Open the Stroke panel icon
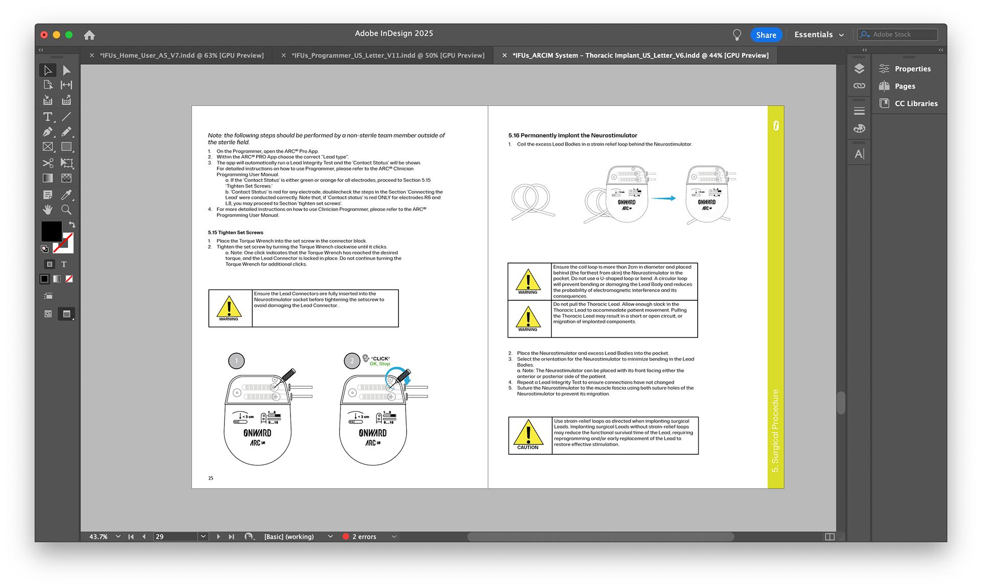This screenshot has width=982, height=588. pos(859,111)
